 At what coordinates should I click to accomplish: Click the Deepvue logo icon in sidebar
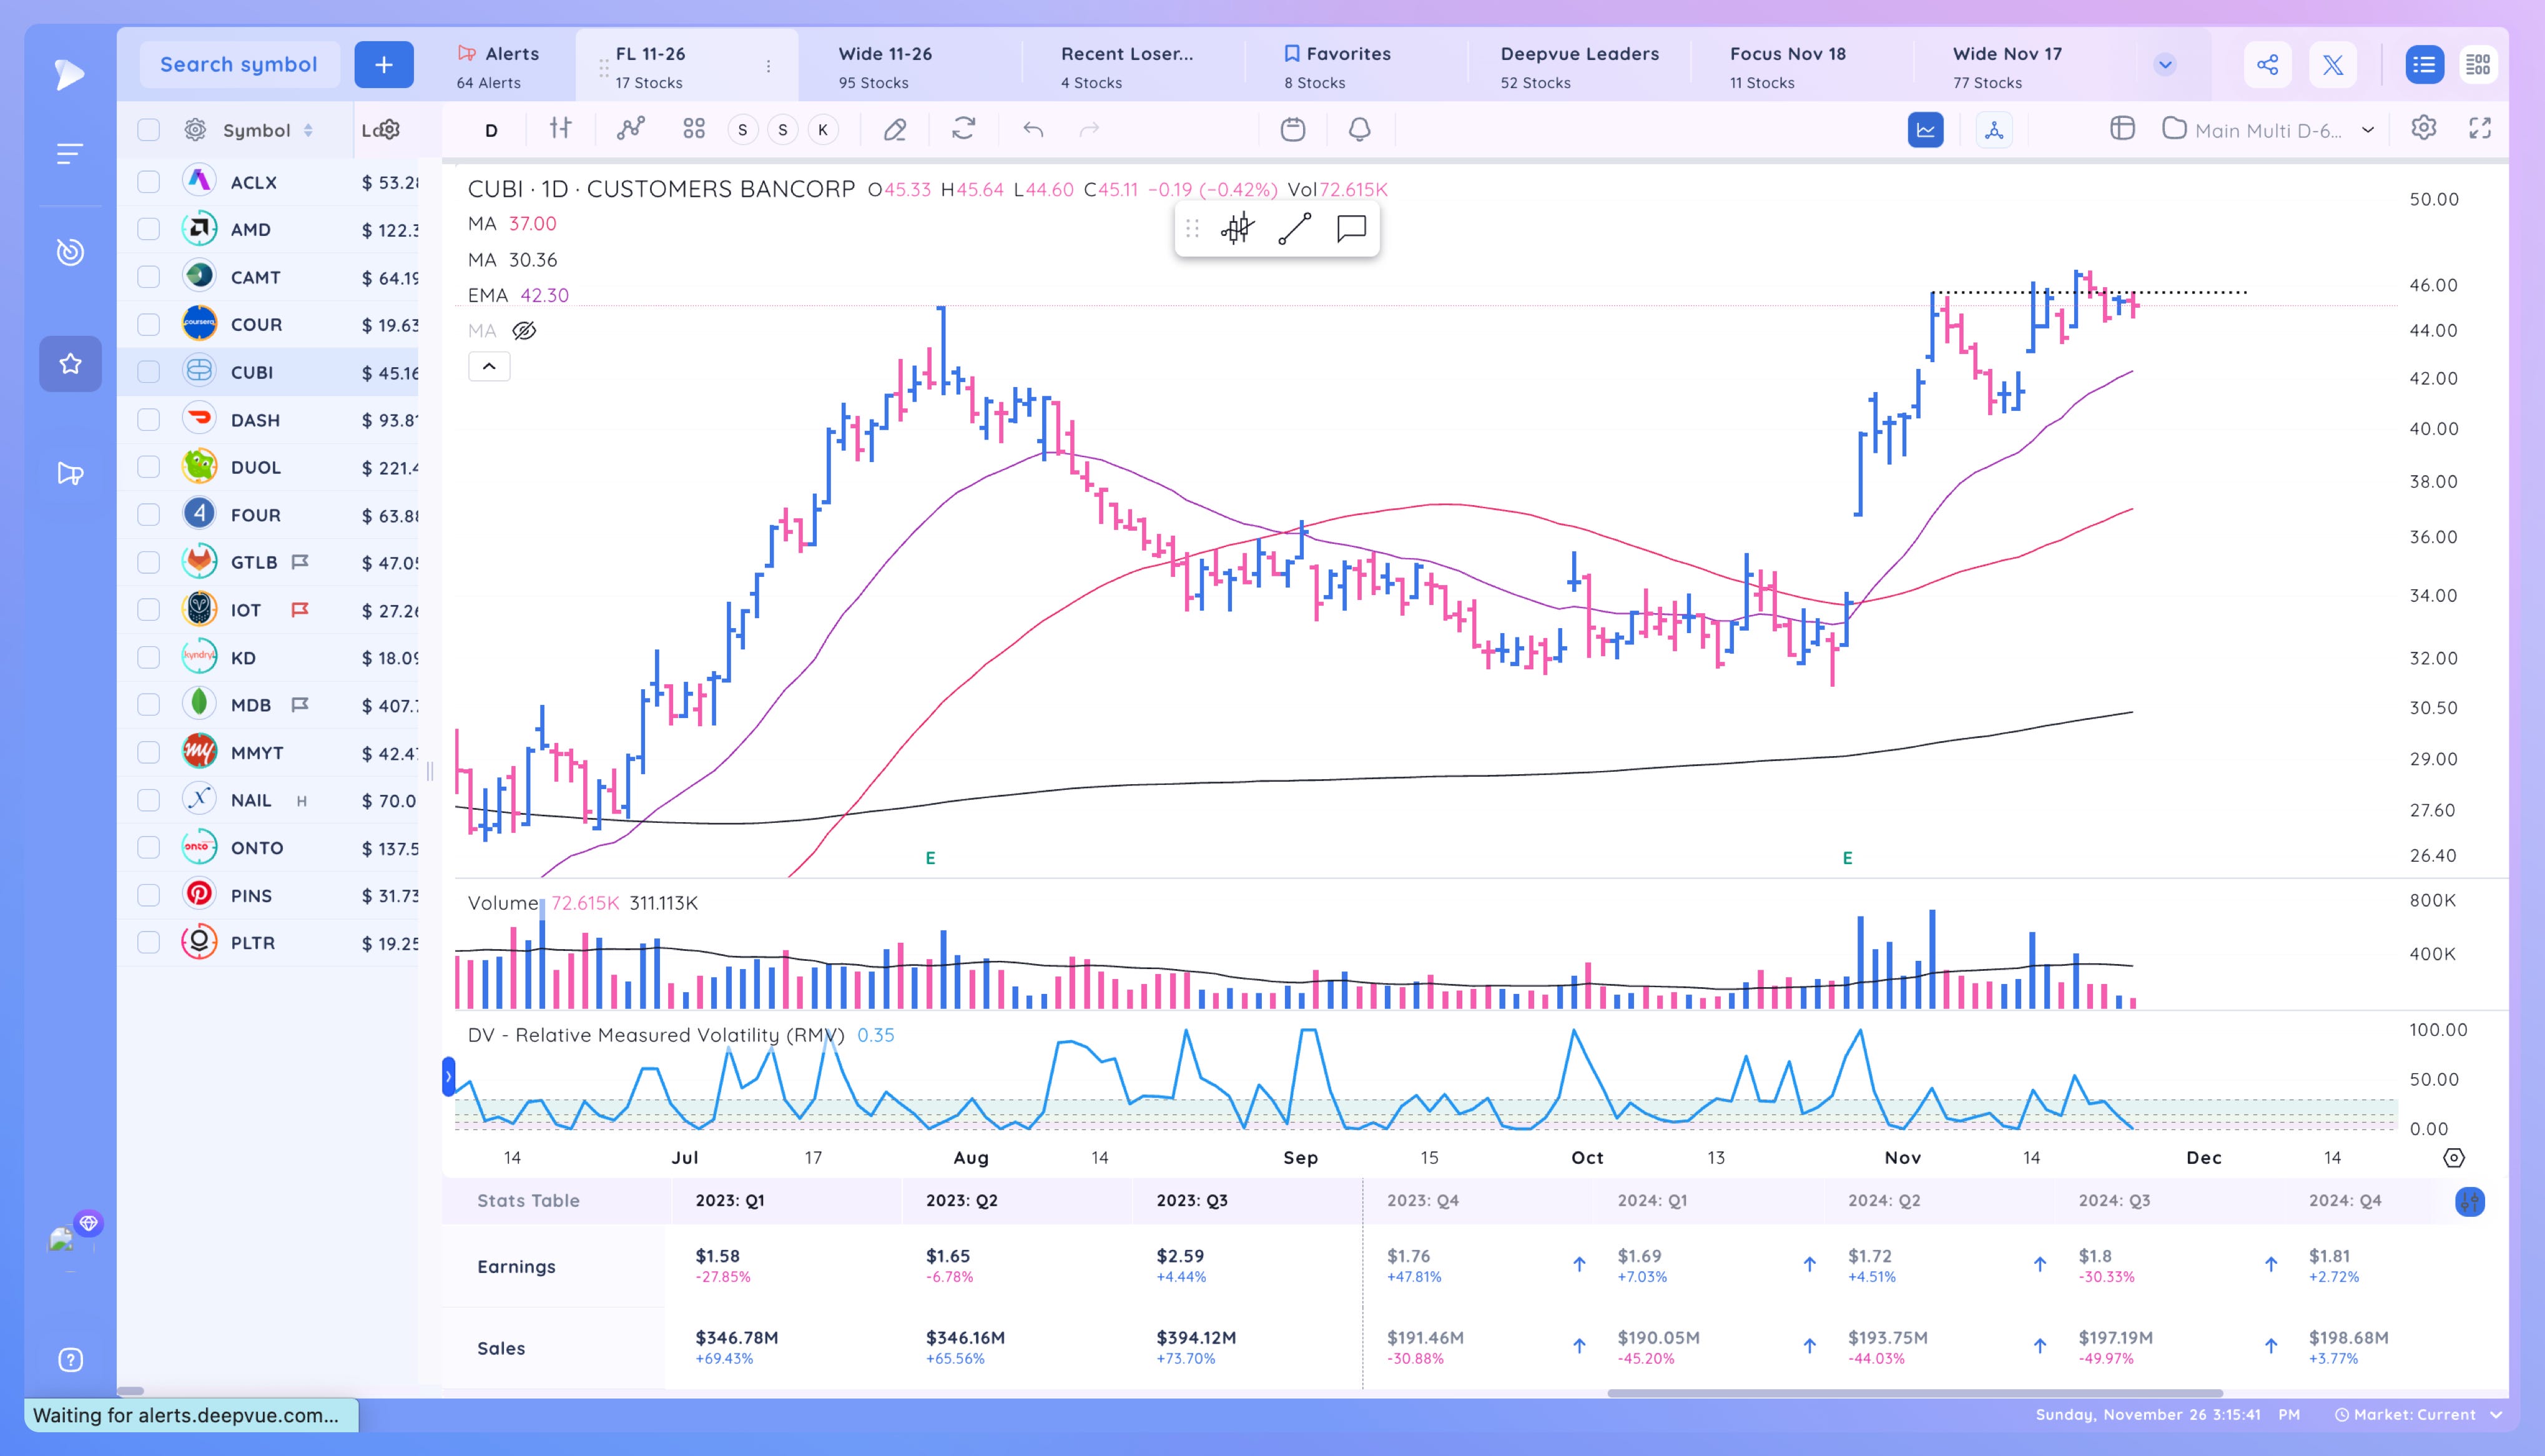coord(69,74)
